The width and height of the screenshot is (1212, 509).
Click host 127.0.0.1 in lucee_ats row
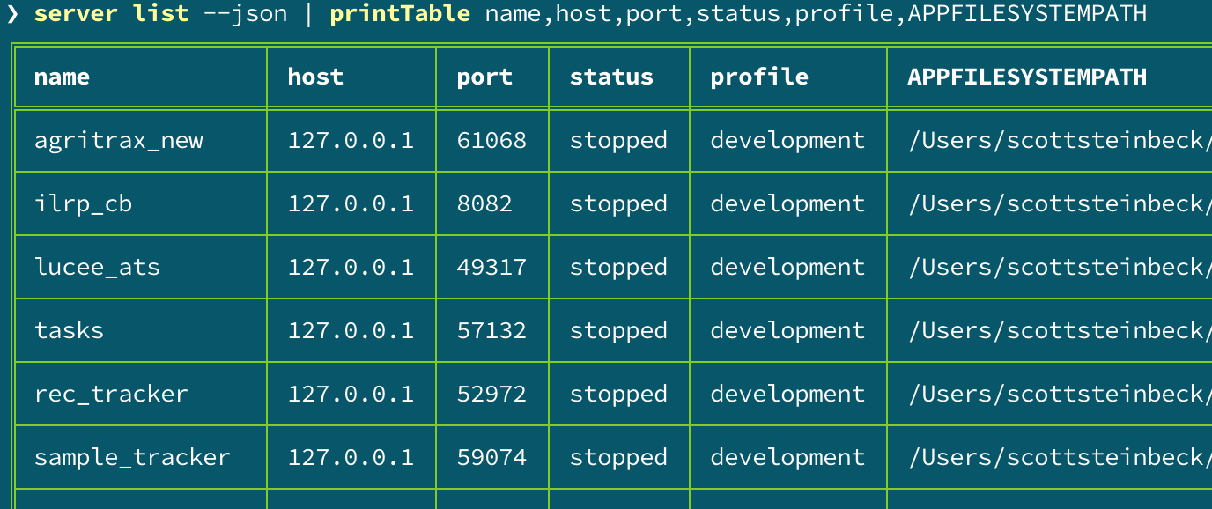click(351, 268)
